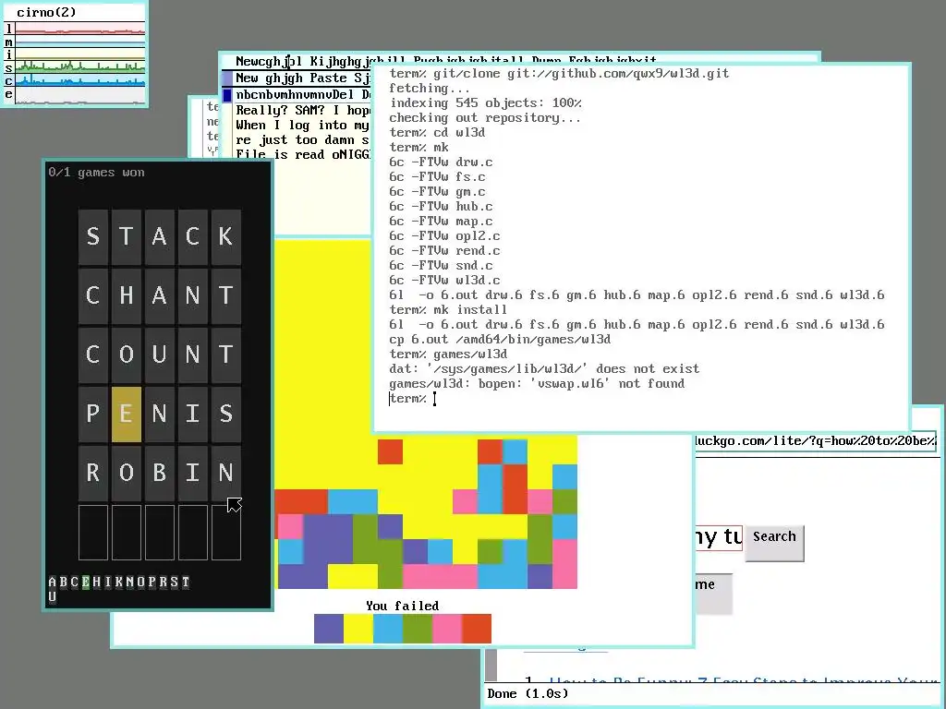This screenshot has height=709, width=946.
Task: Click '0/1 games won' text in word game
Action: 96,173
